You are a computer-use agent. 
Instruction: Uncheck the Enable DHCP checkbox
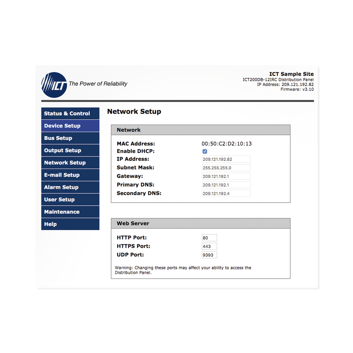205,151
